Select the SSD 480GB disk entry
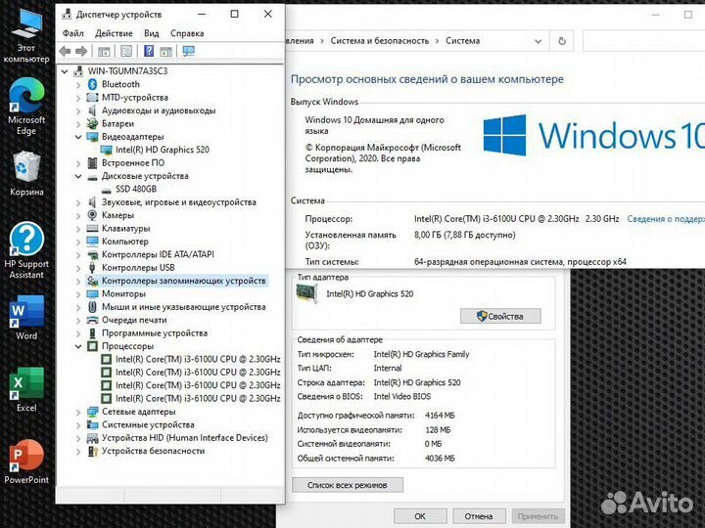This screenshot has height=528, width=705. point(136,189)
